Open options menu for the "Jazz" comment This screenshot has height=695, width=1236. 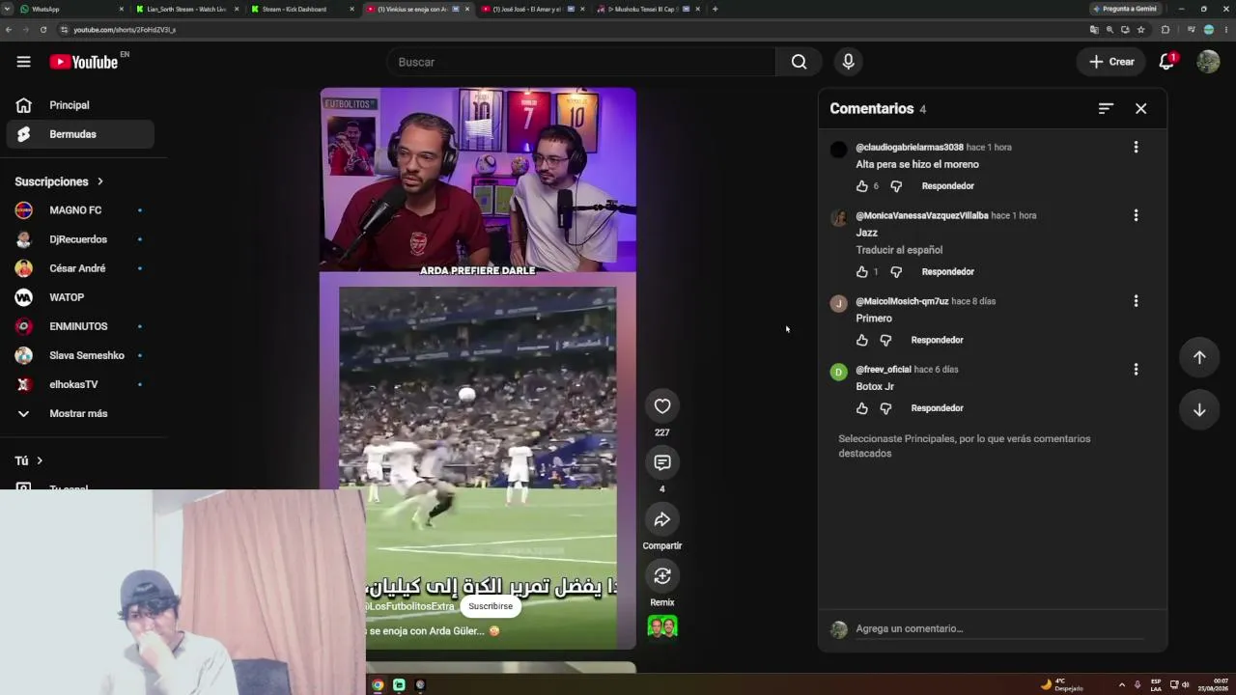[x=1136, y=215]
